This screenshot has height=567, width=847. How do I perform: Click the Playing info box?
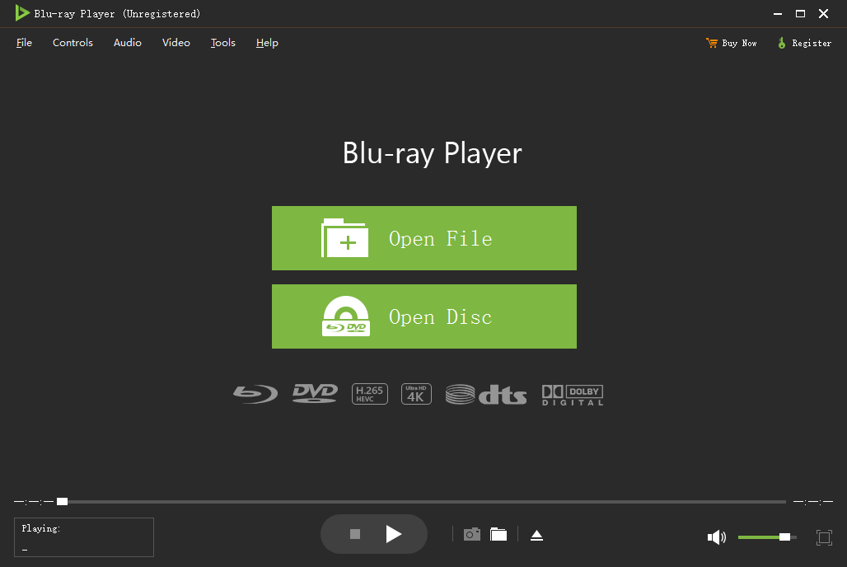coord(84,537)
